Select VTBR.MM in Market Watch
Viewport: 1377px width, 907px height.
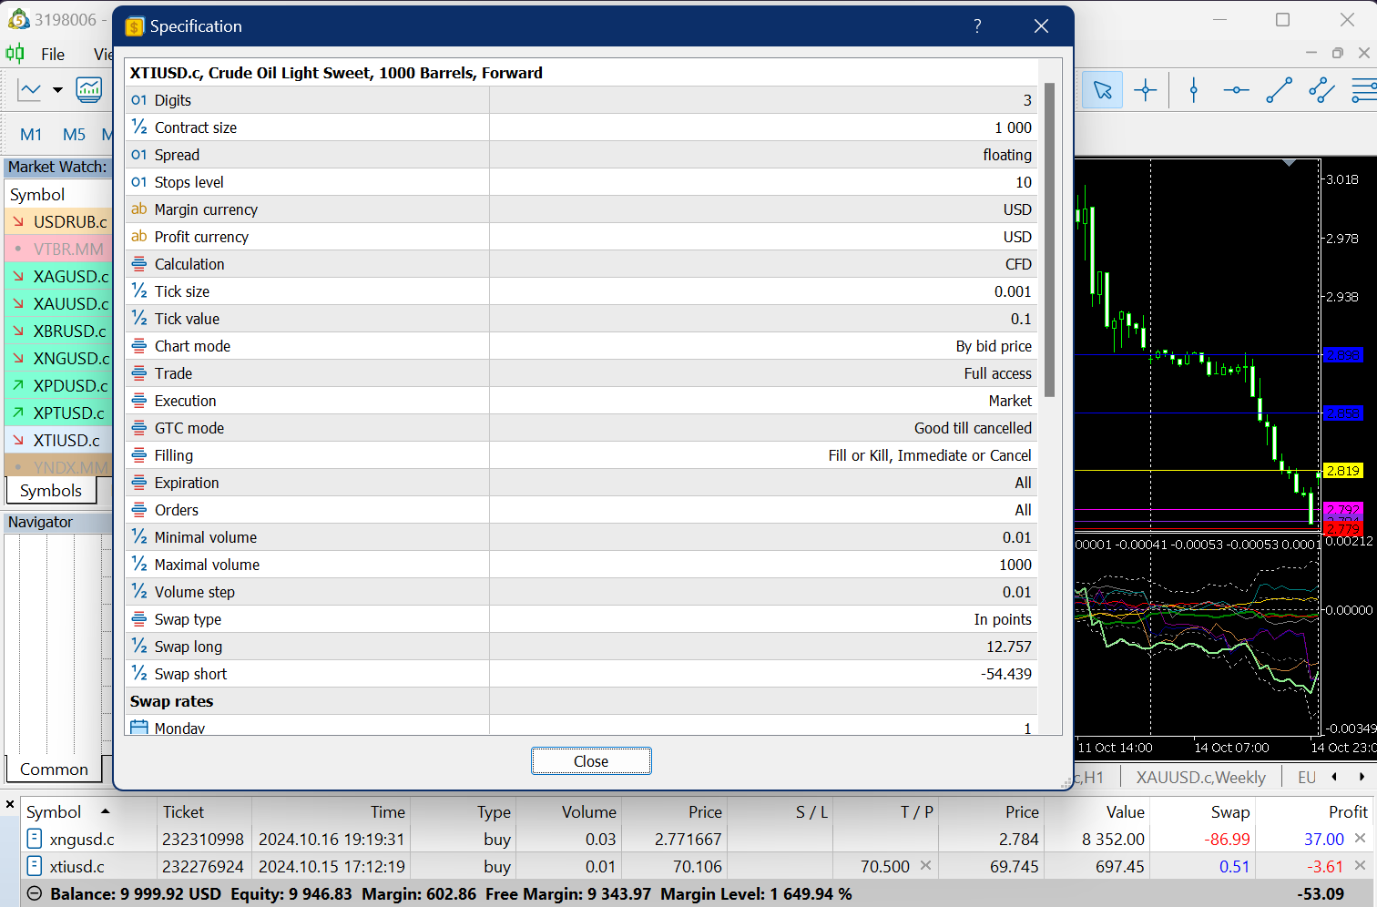(x=58, y=249)
